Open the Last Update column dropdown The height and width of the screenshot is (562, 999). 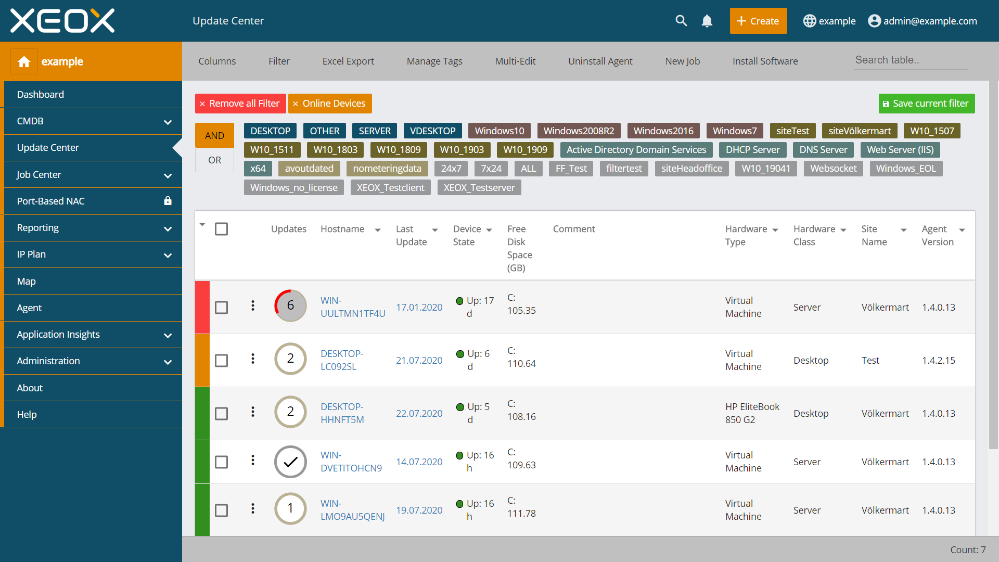435,230
